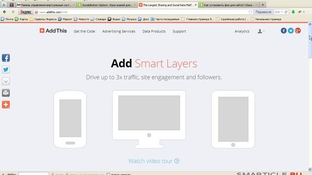Viewport: 312px width, 175px height.
Task: Visit AddThis Google Plus page in header
Action: [298, 31]
